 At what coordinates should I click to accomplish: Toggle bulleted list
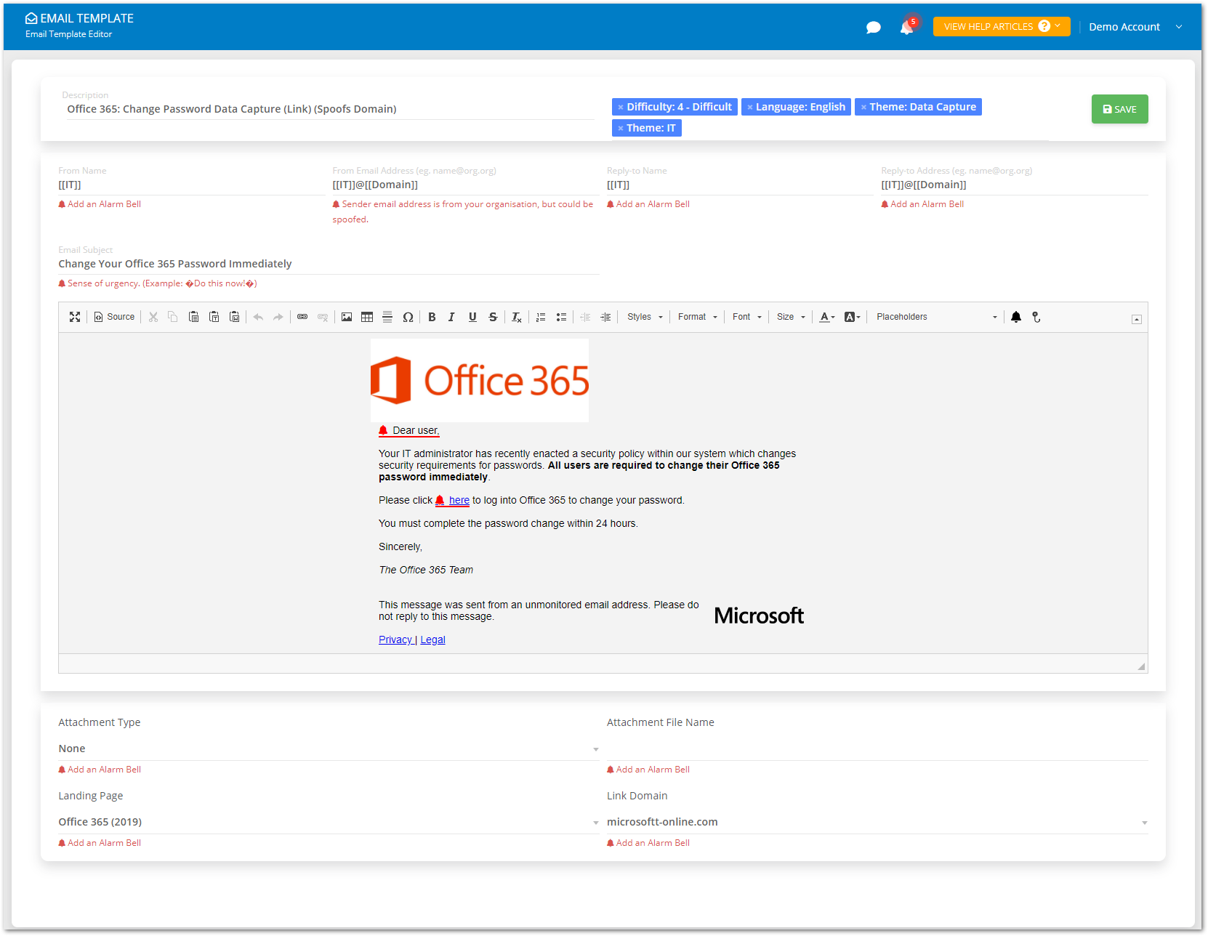pos(561,317)
